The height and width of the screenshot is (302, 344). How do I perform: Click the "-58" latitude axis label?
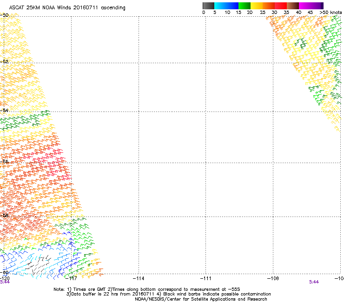(4, 215)
